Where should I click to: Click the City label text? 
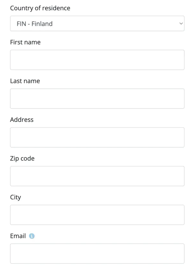click(x=15, y=197)
